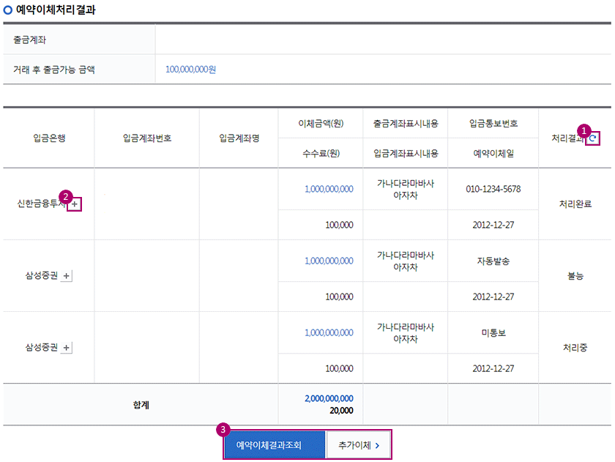Click the circle bullet before 예약이체처리결과 title
Viewport: 615px width, 462px height.
(8, 11)
